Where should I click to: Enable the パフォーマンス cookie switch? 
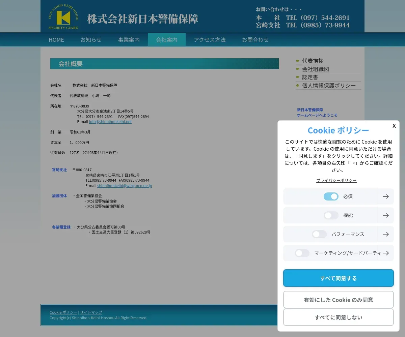[319, 234]
